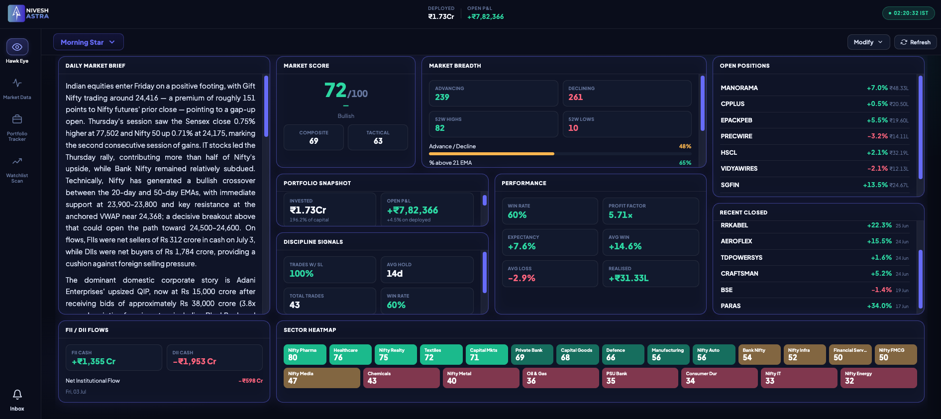The height and width of the screenshot is (419, 941).
Task: Select the AEROFLEX closed trade row
Action: click(x=815, y=241)
